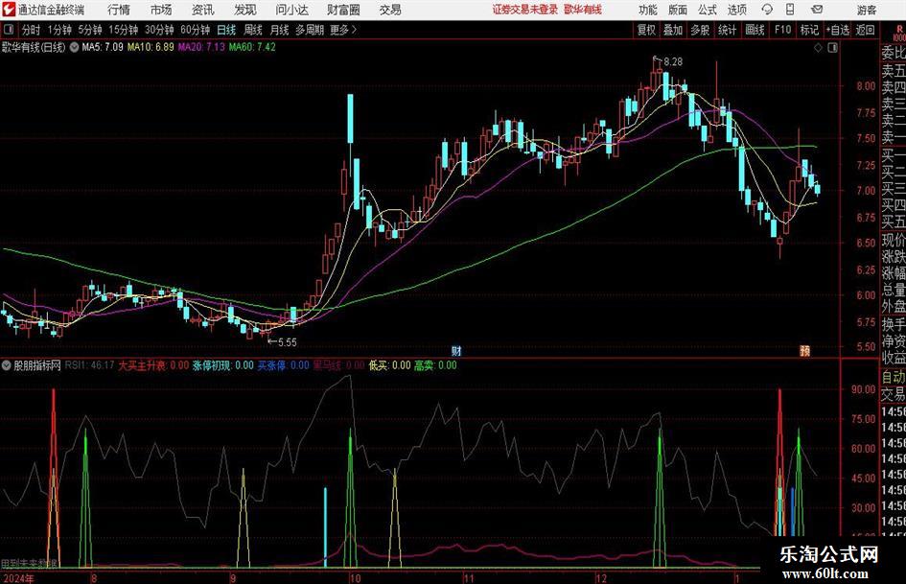Switch to the 分时 chart tab
906x584 pixels.
(31, 30)
